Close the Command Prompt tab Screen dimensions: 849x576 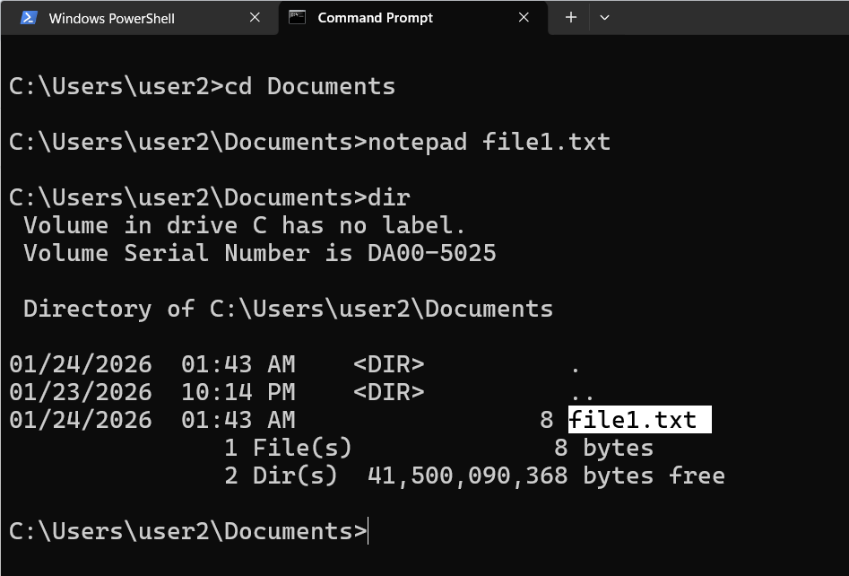point(524,17)
